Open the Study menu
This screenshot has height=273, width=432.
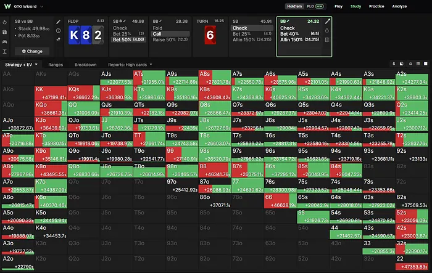click(x=355, y=6)
